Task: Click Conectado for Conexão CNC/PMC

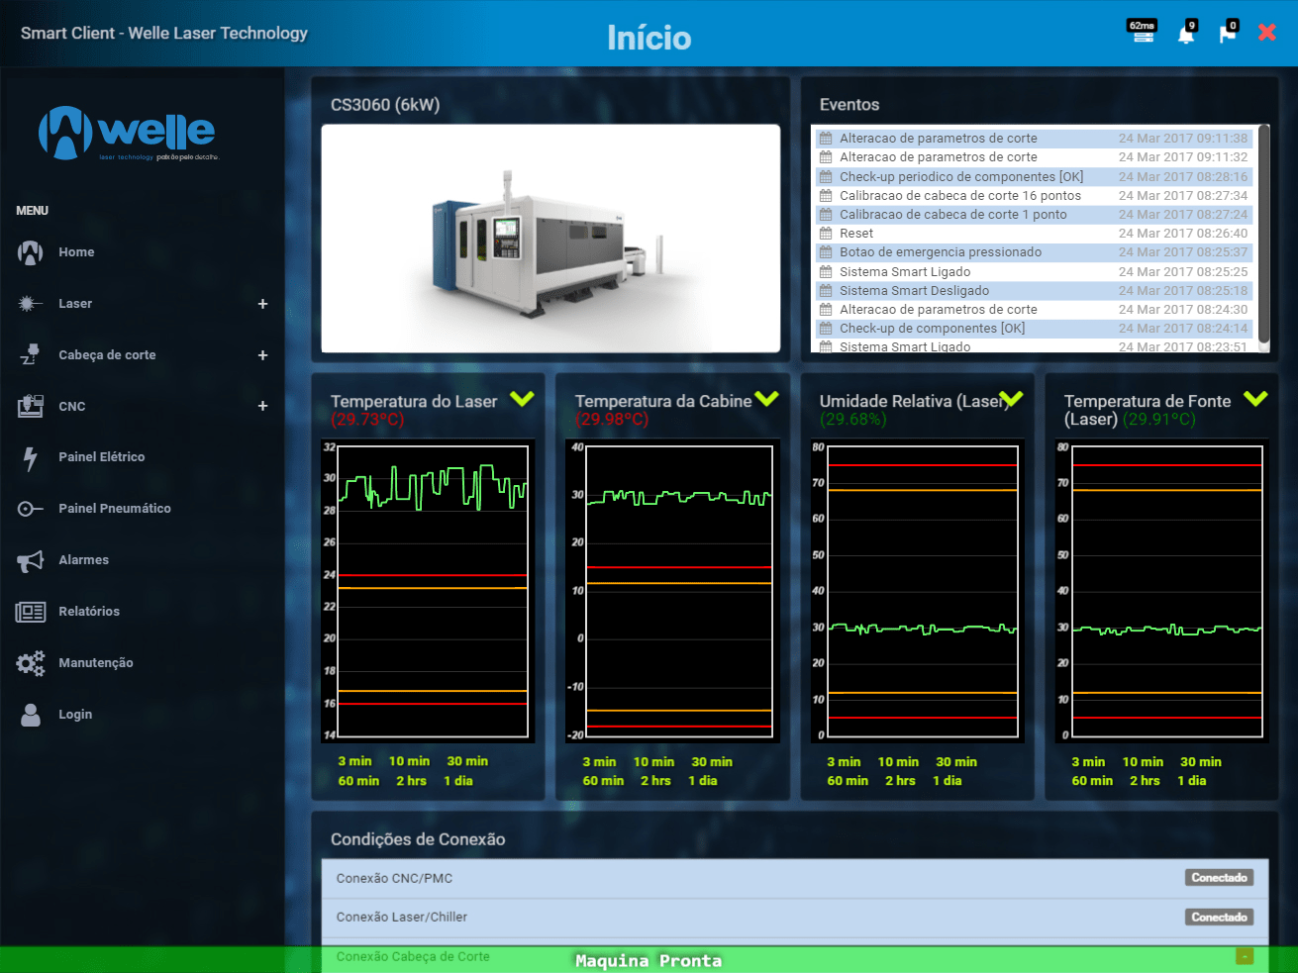Action: pos(1219,877)
